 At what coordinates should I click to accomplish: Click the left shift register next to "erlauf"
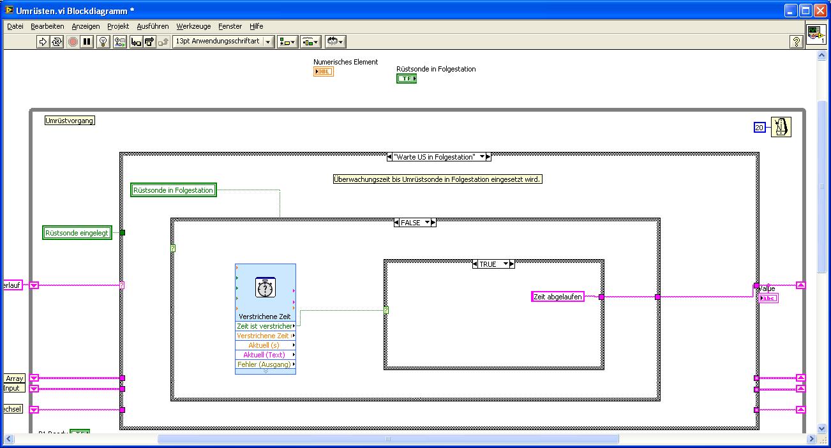pyautogui.click(x=34, y=285)
